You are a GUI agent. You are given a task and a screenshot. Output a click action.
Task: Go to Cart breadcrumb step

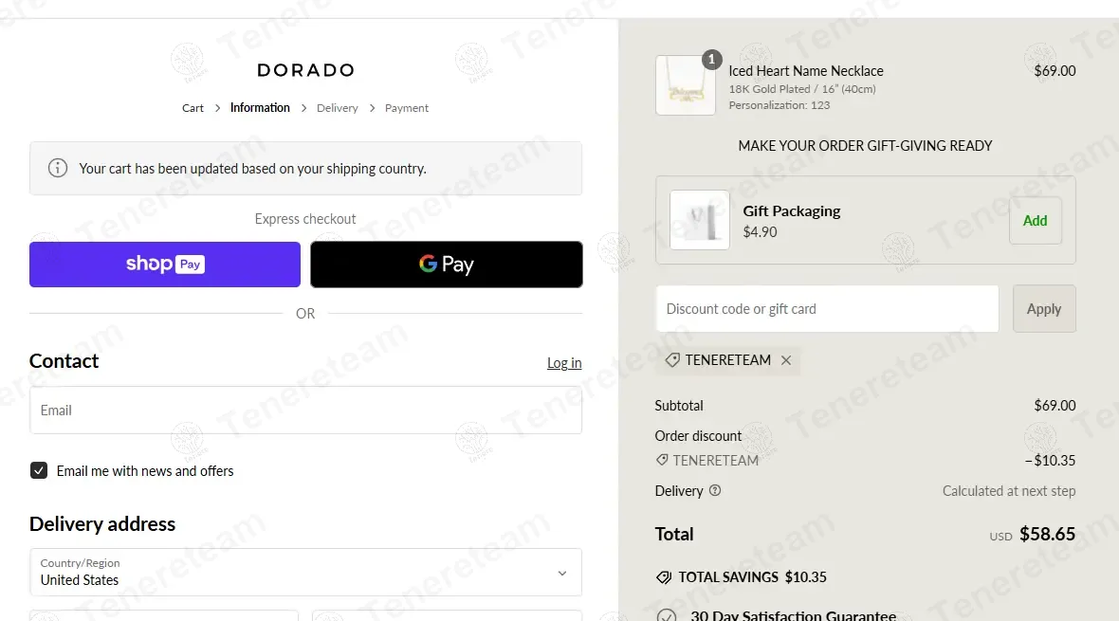193,108
